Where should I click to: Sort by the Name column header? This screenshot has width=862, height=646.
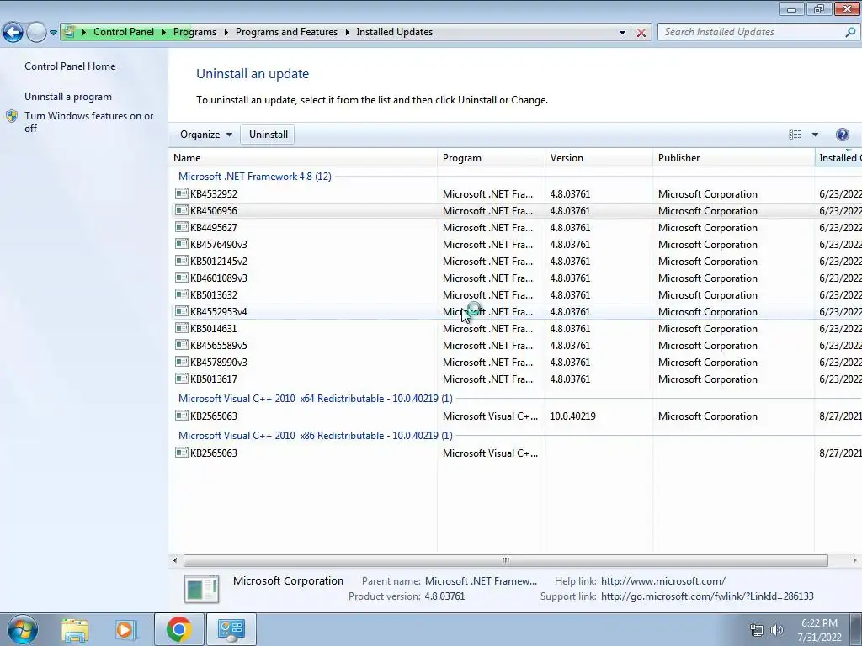pos(303,158)
